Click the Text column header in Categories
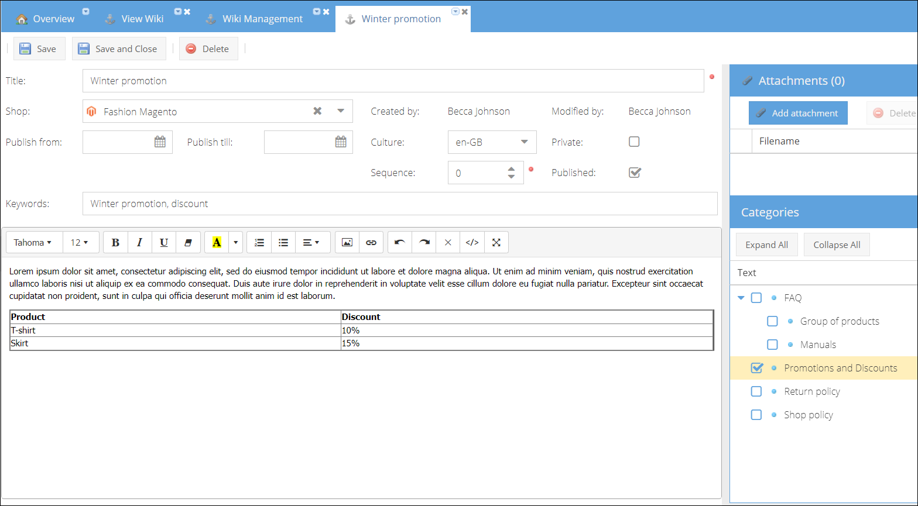This screenshot has width=918, height=506. (x=824, y=273)
